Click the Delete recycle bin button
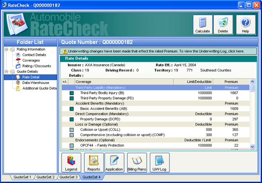This screenshot has width=262, height=183. (x=223, y=25)
